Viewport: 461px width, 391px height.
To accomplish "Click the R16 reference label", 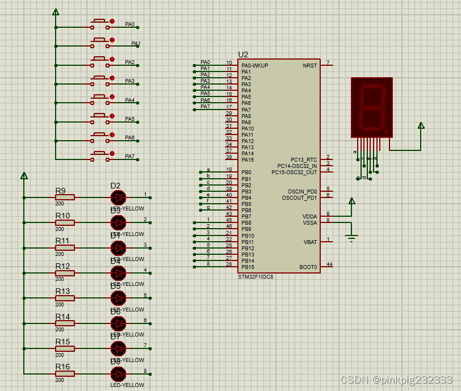I will [x=63, y=367].
